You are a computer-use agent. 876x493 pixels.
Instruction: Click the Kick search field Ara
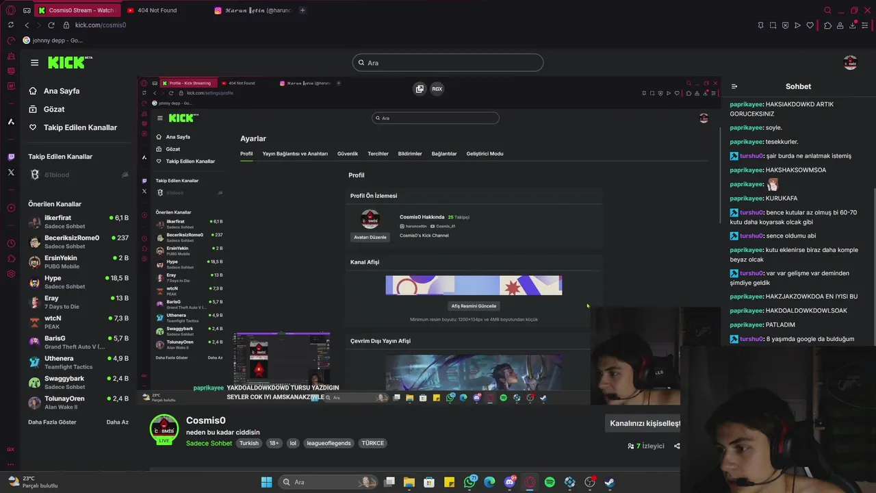(448, 63)
